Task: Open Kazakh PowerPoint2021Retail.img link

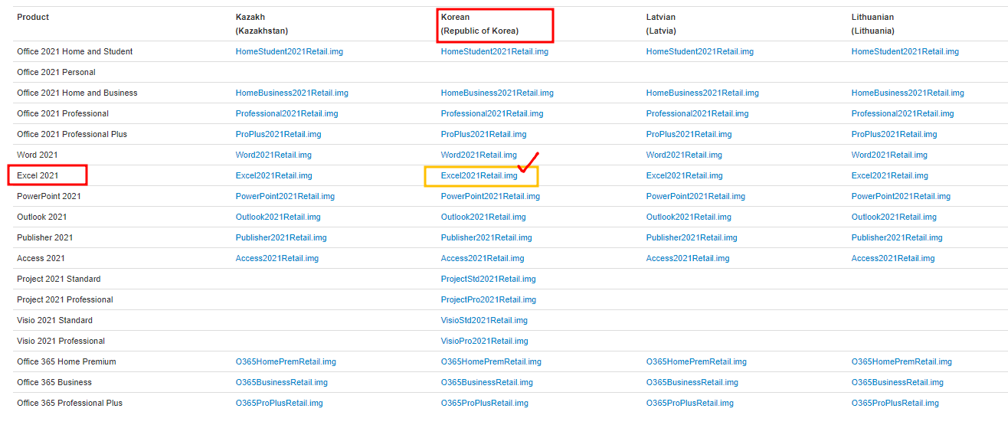Action: pyautogui.click(x=285, y=196)
